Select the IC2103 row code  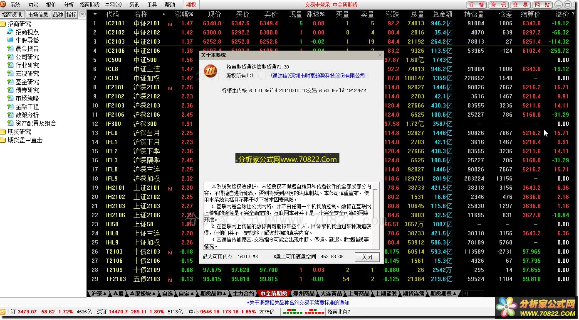click(x=115, y=42)
